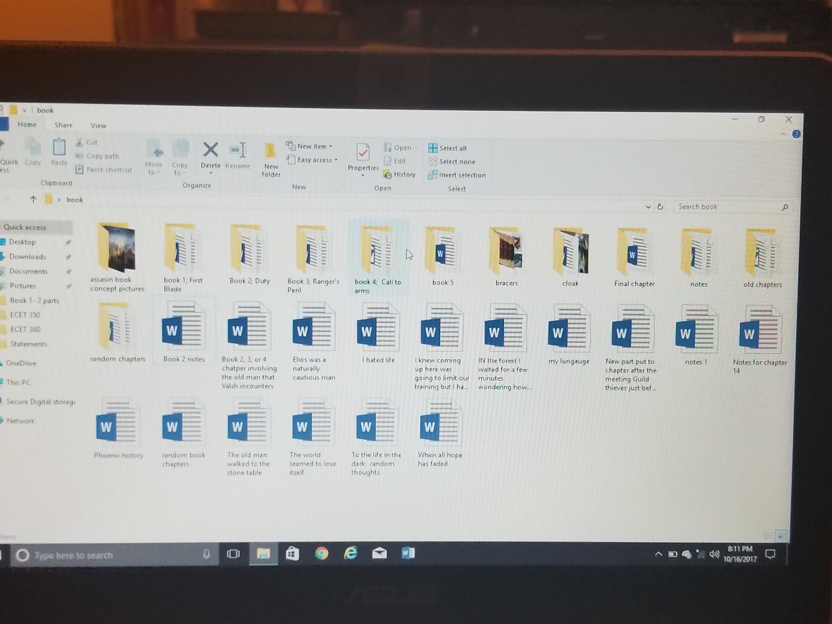Select the bracers folder
This screenshot has width=832, height=624.
[x=506, y=257]
